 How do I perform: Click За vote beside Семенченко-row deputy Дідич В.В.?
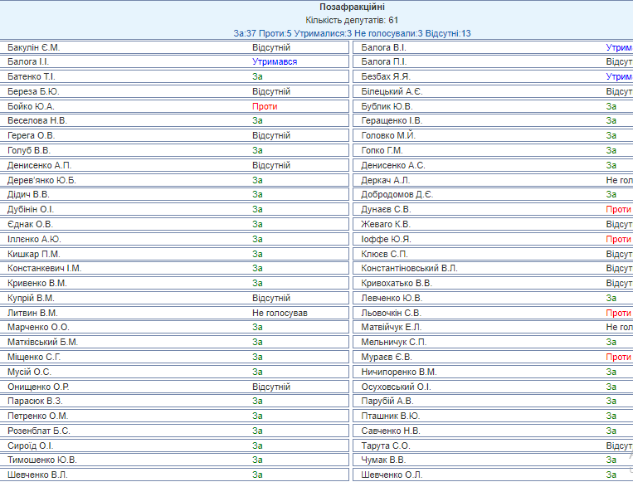[257, 195]
